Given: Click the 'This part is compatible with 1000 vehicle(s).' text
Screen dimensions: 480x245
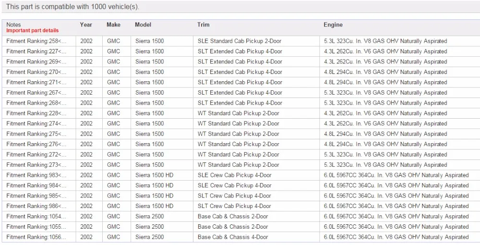Looking at the screenshot, I should [x=72, y=7].
